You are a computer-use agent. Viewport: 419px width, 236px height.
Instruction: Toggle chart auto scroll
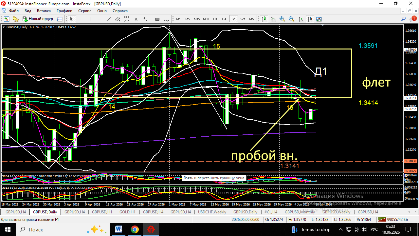tap(301, 19)
